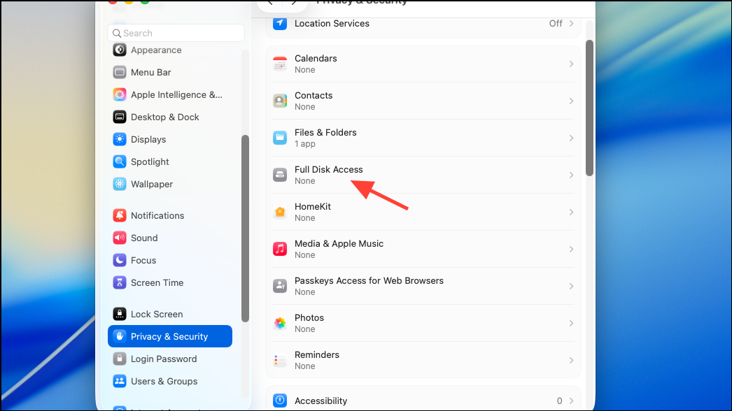
Task: Click the Users & Groups icon
Action: [x=120, y=381]
